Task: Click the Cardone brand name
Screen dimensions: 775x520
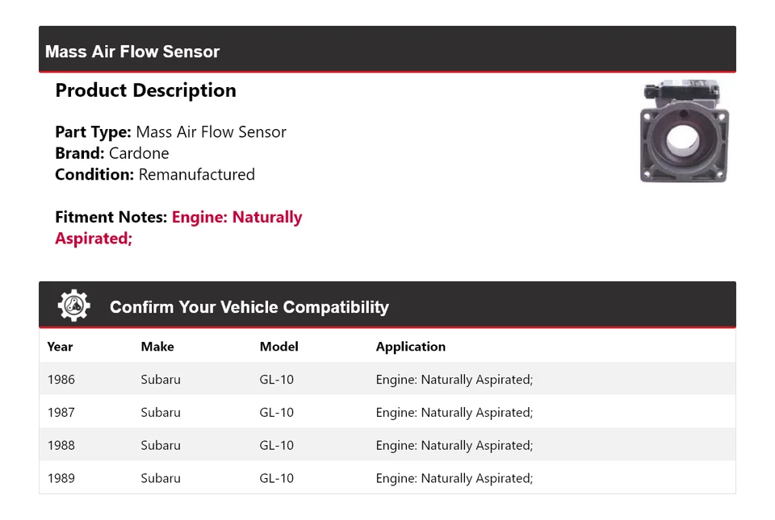Action: [x=139, y=153]
